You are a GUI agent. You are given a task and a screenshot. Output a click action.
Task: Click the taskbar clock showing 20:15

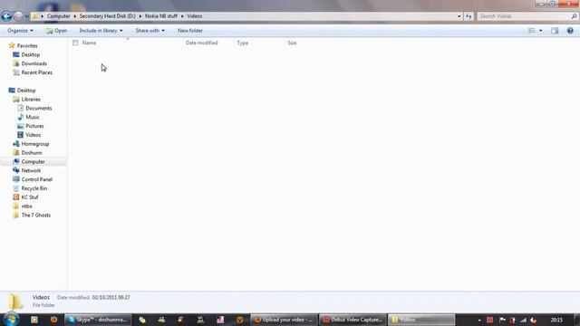click(556, 320)
